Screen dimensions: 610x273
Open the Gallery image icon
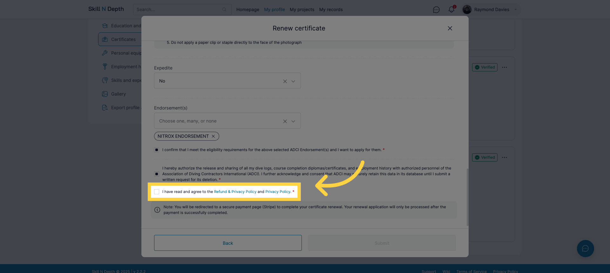pyautogui.click(x=105, y=94)
